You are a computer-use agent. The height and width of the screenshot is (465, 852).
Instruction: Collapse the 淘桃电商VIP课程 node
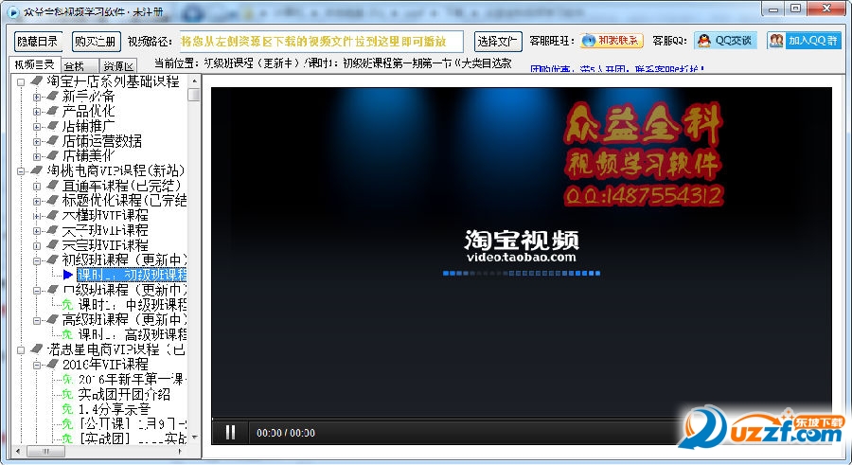pos(21,171)
